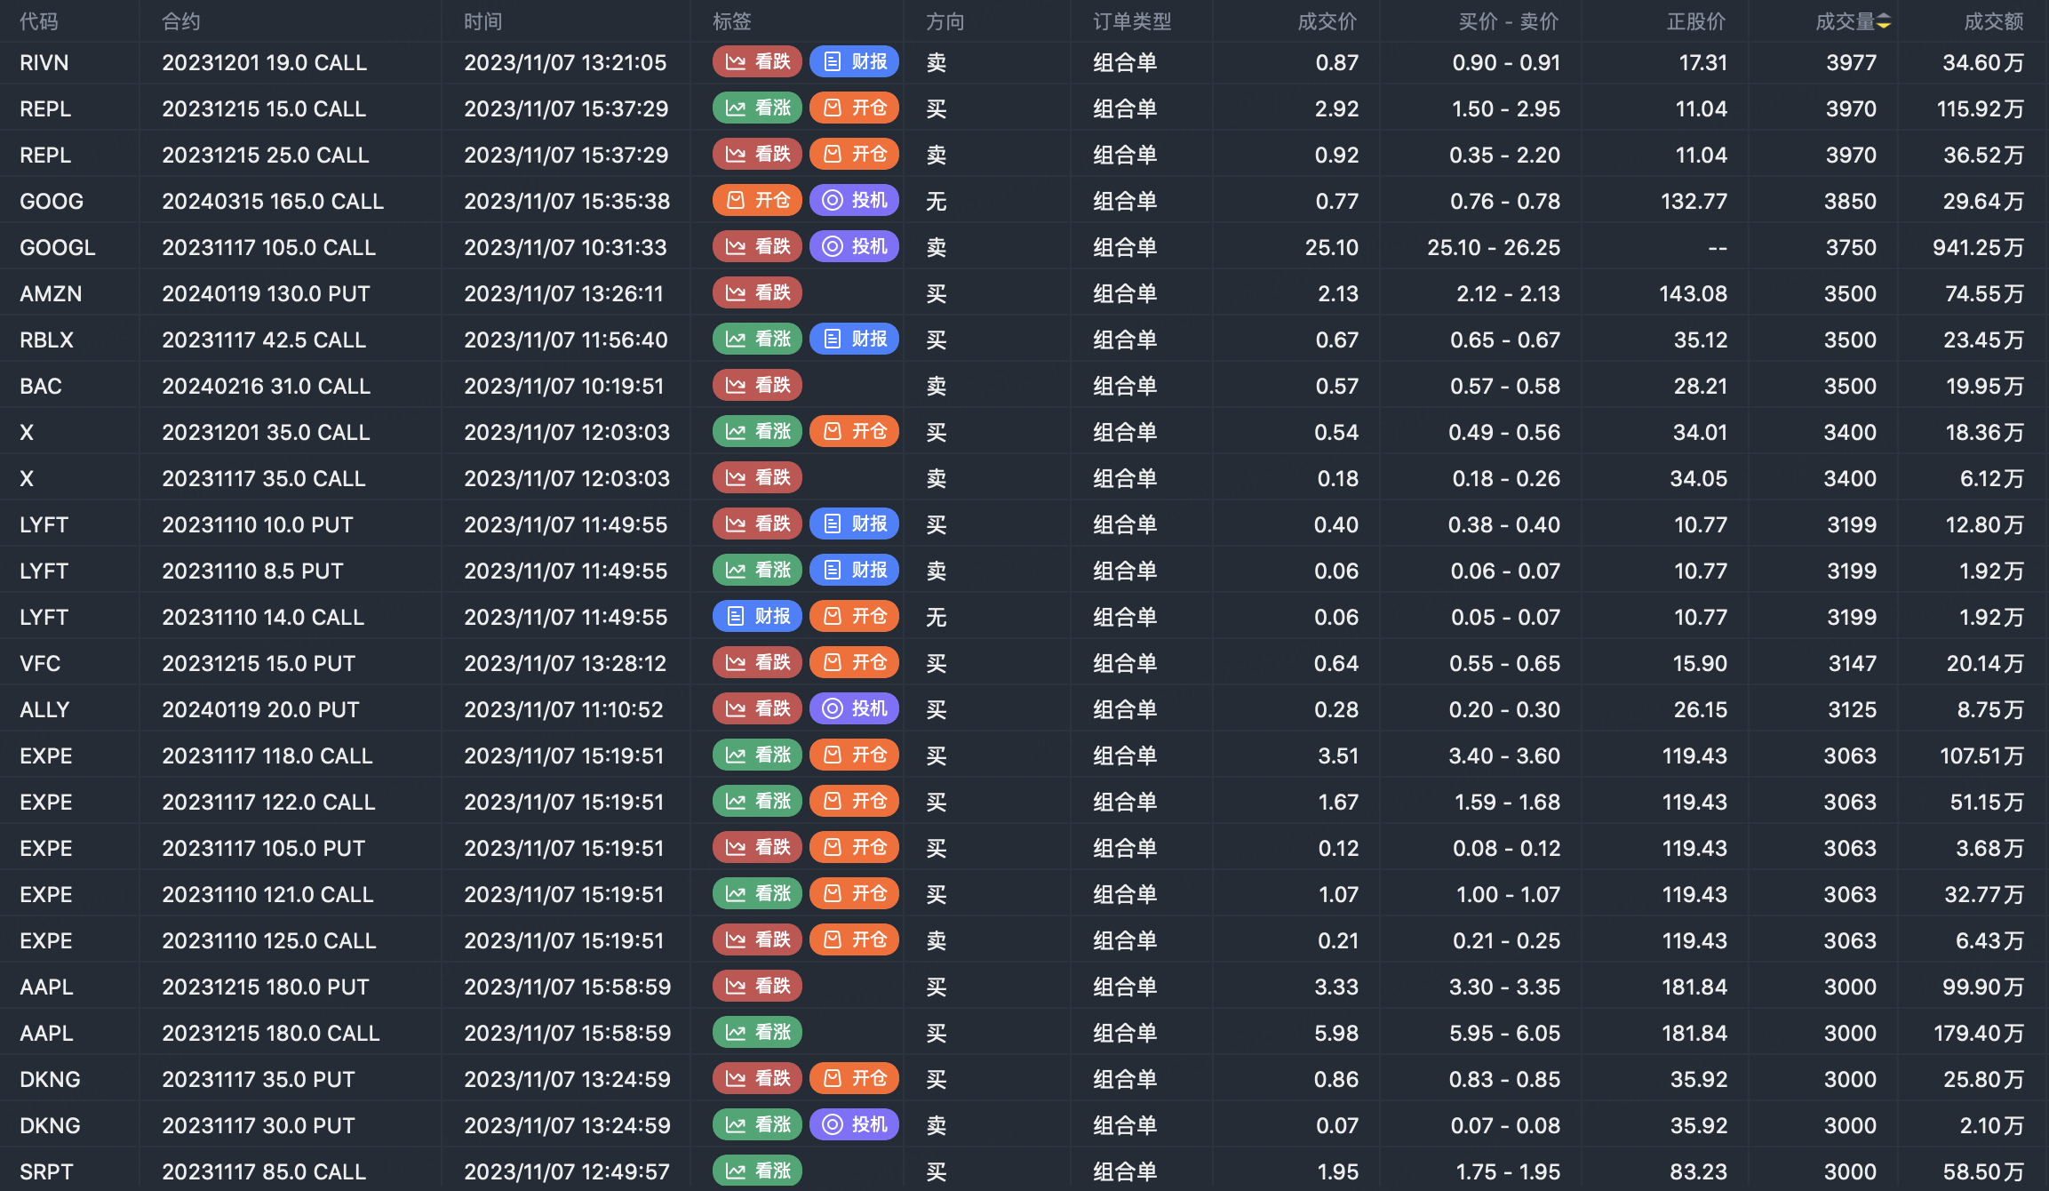
Task: Select the GOOGL ticker code
Action: pyautogui.click(x=58, y=248)
